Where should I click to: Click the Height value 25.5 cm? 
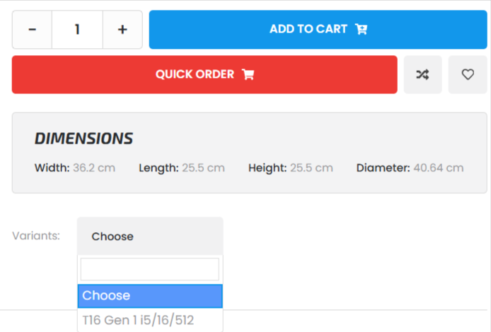311,168
